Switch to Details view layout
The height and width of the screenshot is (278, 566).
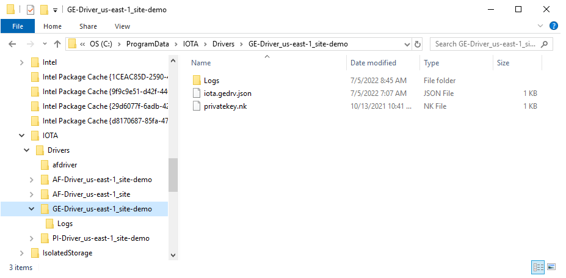pos(538,268)
